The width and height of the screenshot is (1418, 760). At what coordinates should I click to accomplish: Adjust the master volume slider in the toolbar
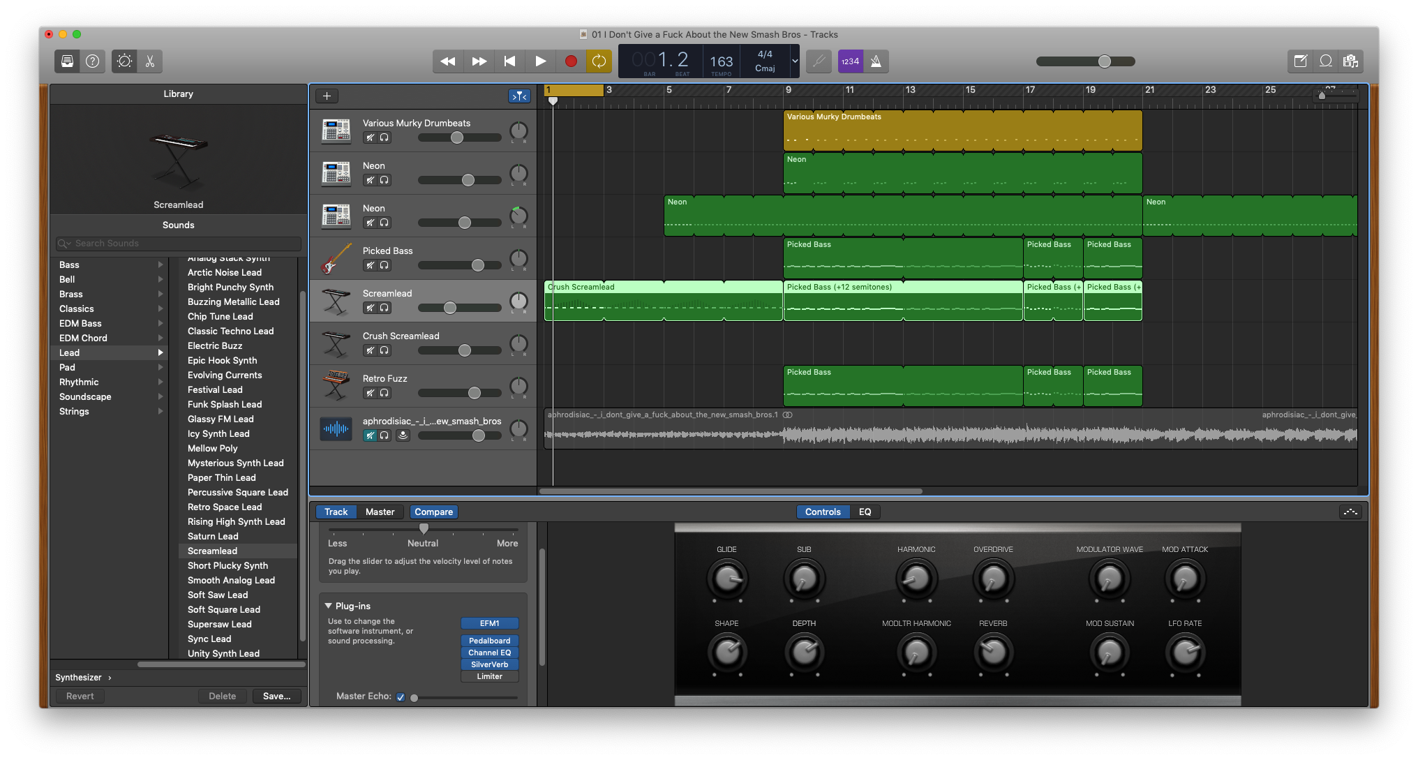1104,61
